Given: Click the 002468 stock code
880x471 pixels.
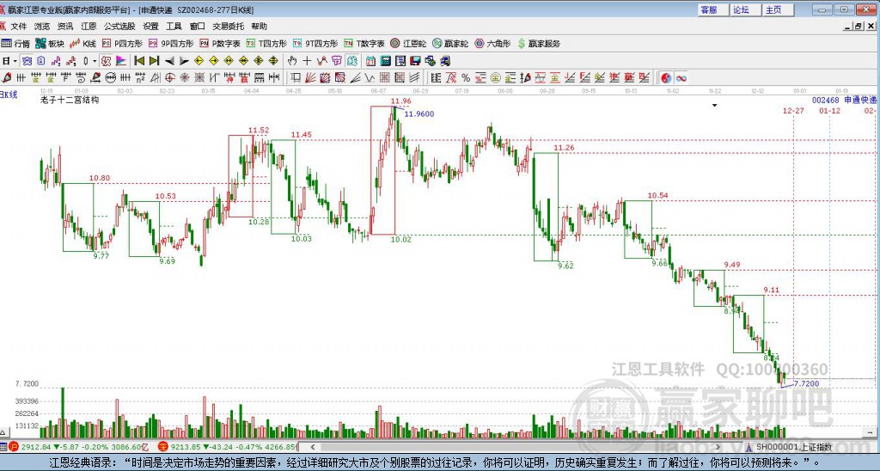Looking at the screenshot, I should pos(826,100).
